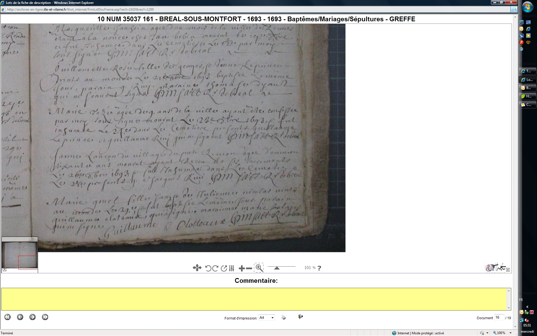Select the pan/move image tool

coord(197,268)
